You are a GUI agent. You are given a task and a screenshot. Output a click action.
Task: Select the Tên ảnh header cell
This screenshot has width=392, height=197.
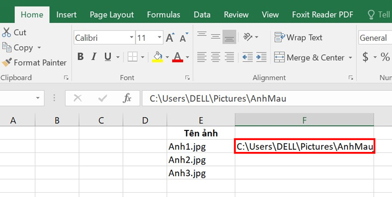pyautogui.click(x=201, y=133)
